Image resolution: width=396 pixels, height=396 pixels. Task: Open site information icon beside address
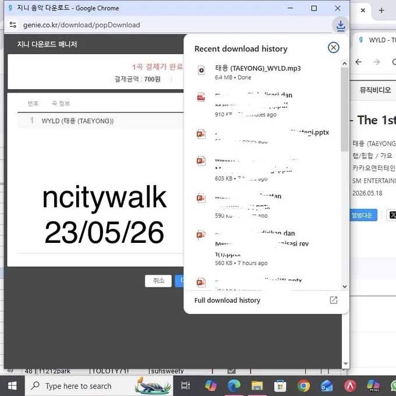[13, 24]
